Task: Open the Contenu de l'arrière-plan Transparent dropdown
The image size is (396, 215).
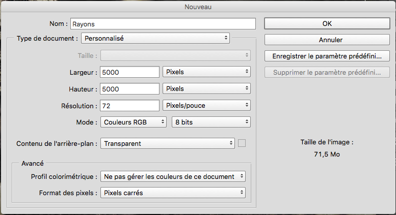Action: tap(168, 143)
